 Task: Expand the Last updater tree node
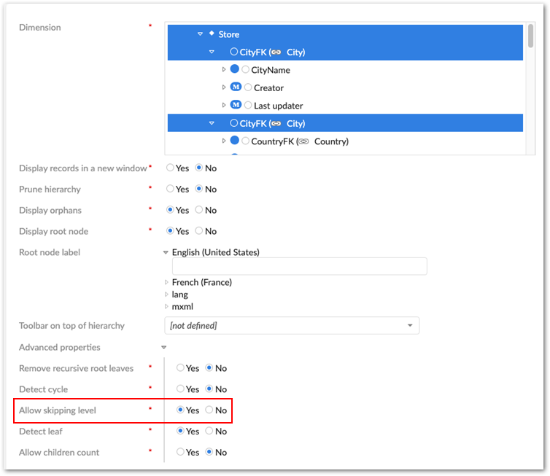point(224,106)
